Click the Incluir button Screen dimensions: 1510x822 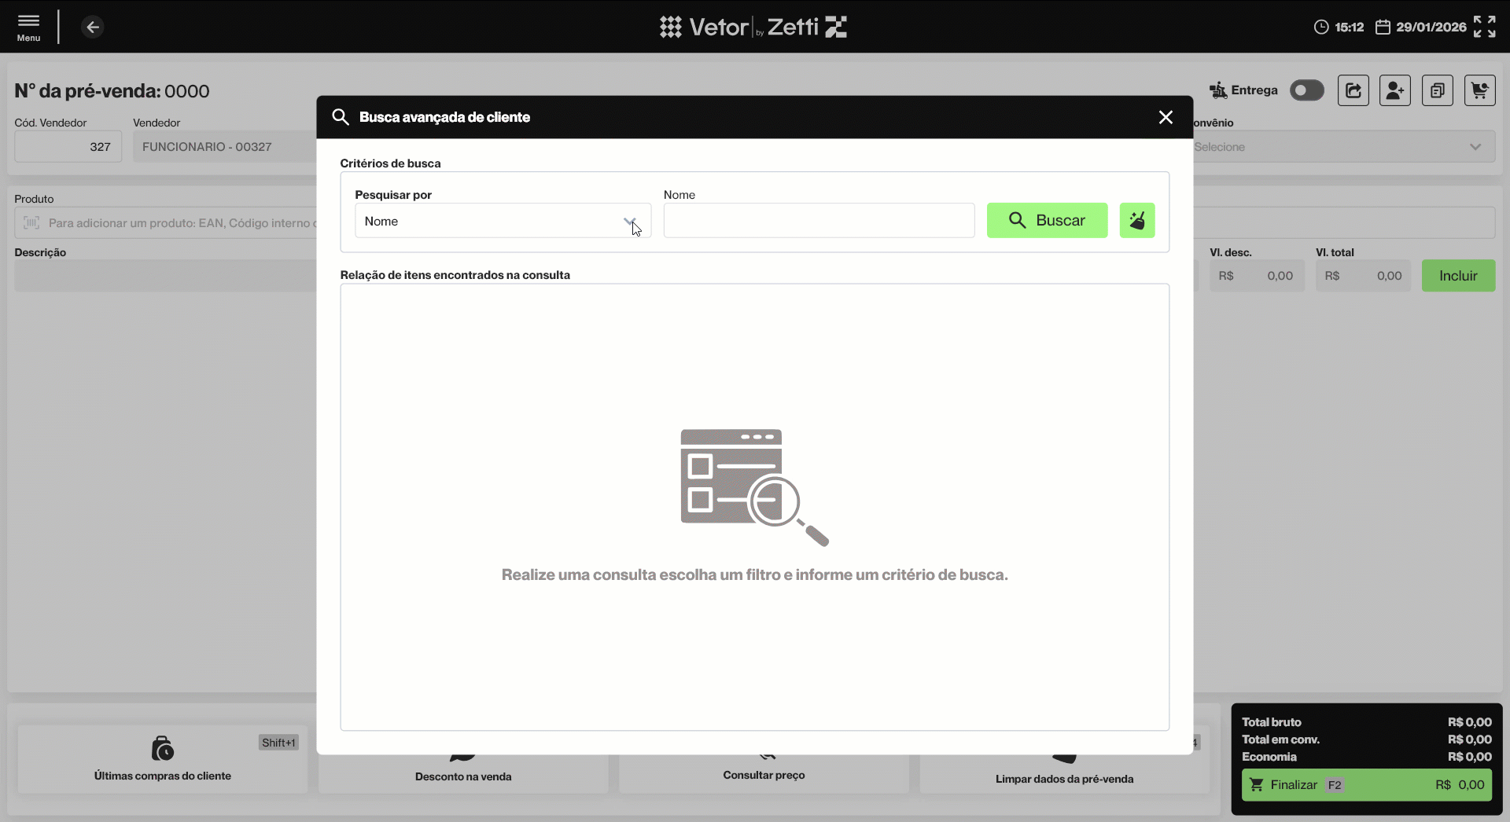(x=1458, y=276)
